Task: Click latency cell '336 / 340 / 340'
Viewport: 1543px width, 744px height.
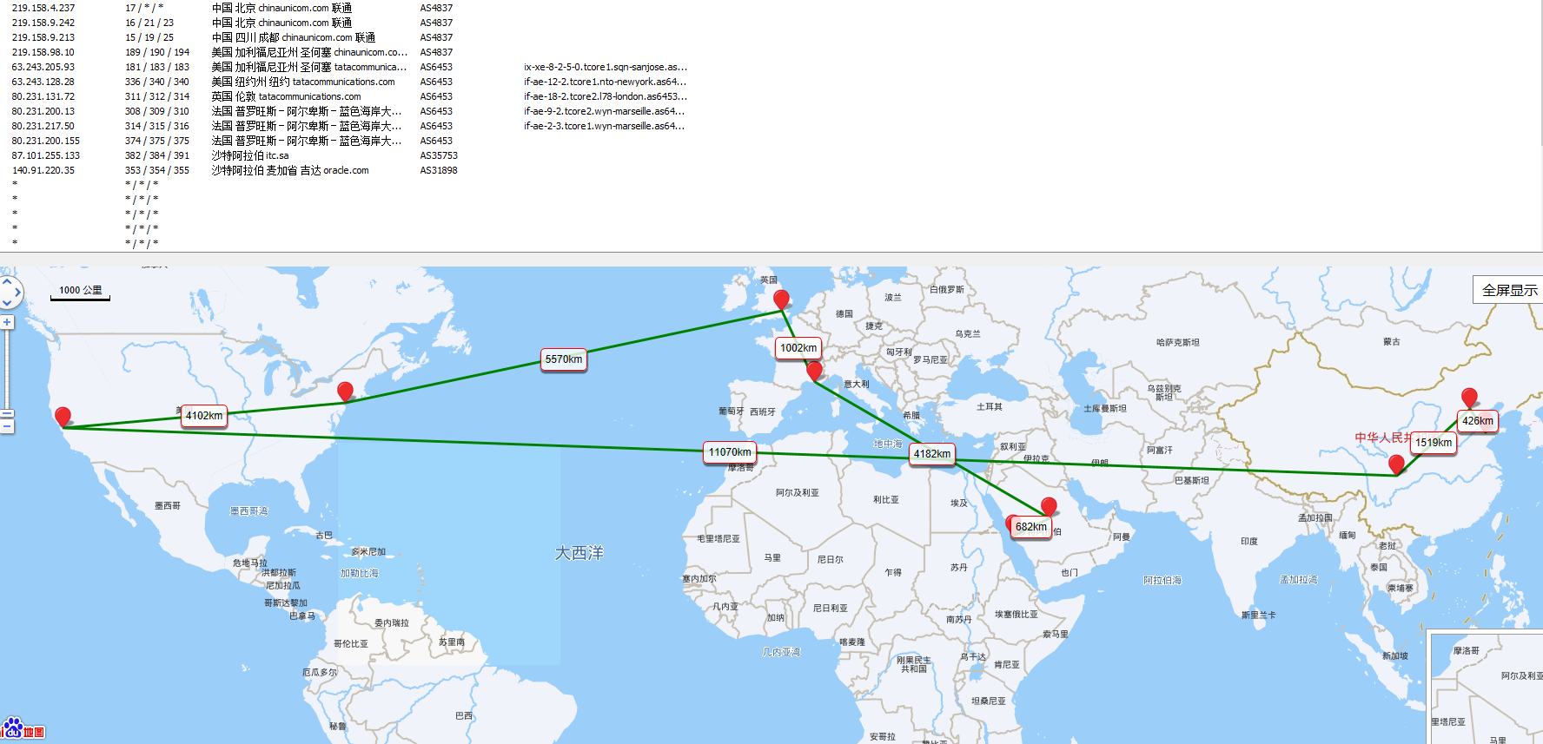Action: pyautogui.click(x=157, y=82)
